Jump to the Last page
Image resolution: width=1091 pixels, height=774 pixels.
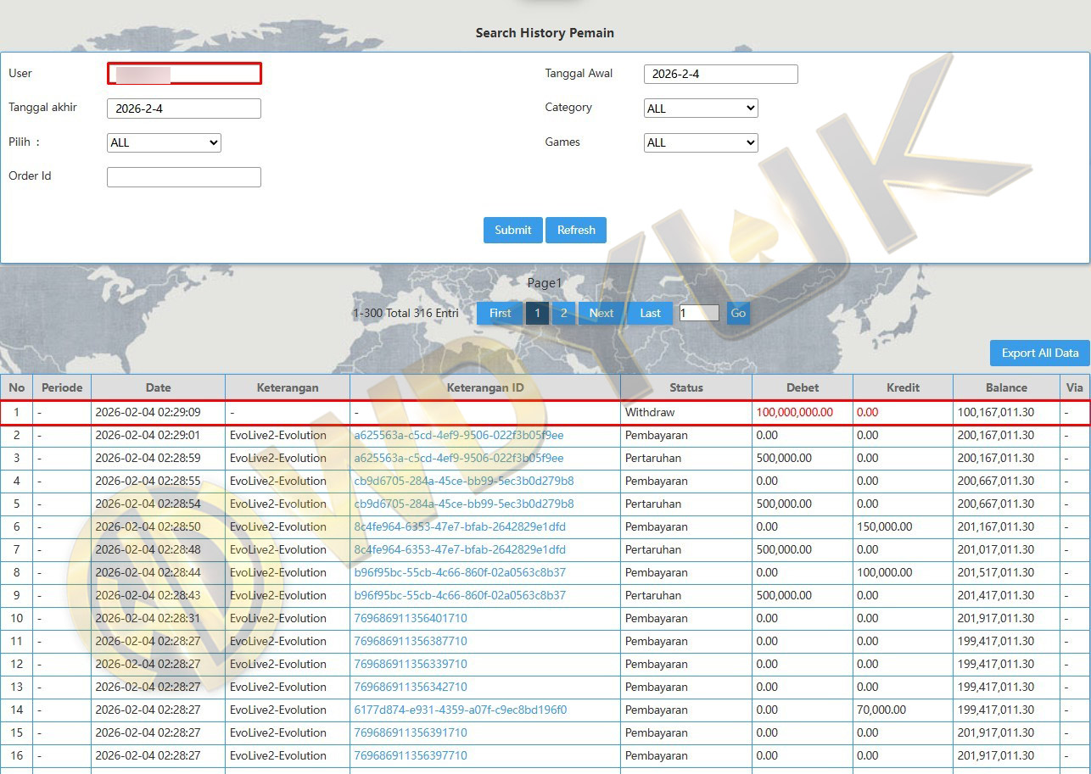coord(650,313)
